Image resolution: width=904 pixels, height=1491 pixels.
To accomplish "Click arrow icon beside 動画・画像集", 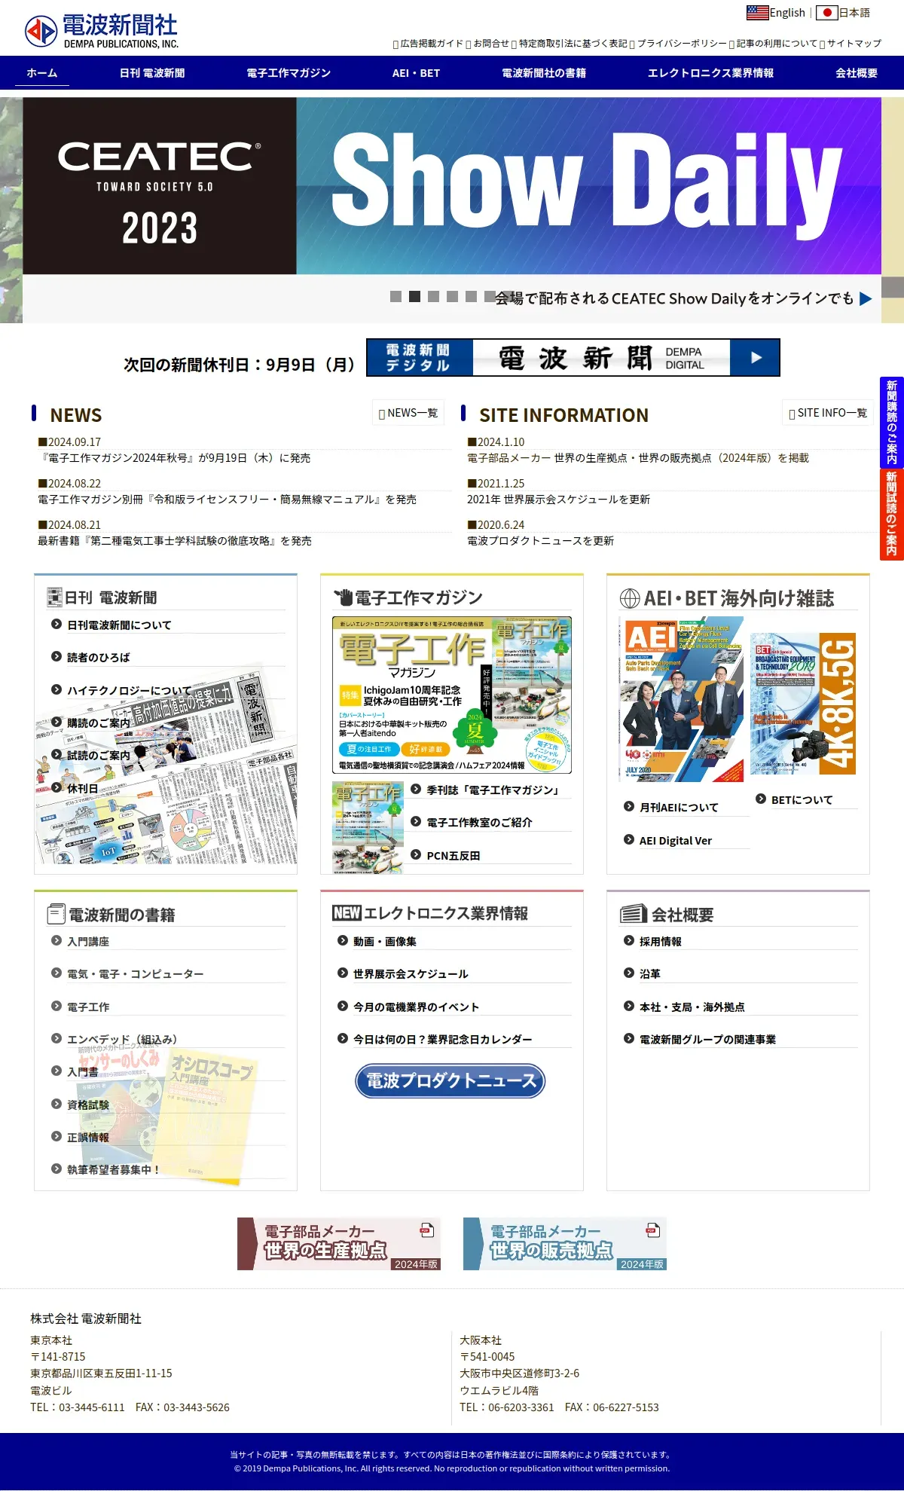I will [x=343, y=940].
